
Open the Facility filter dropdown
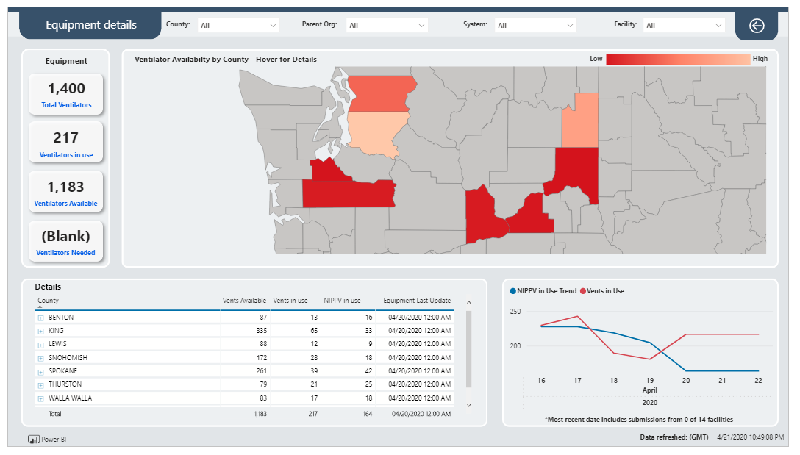[x=684, y=25]
